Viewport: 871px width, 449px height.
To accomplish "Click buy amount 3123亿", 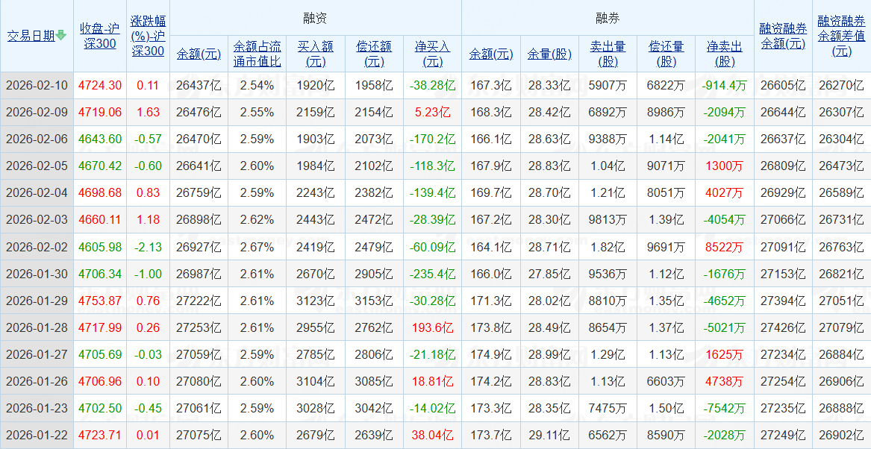I will [x=316, y=301].
